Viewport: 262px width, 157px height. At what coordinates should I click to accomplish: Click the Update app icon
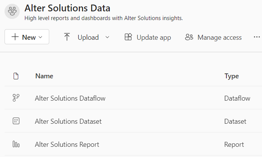tap(128, 37)
